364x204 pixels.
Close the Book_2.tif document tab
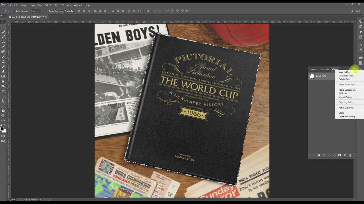[x=46, y=17]
